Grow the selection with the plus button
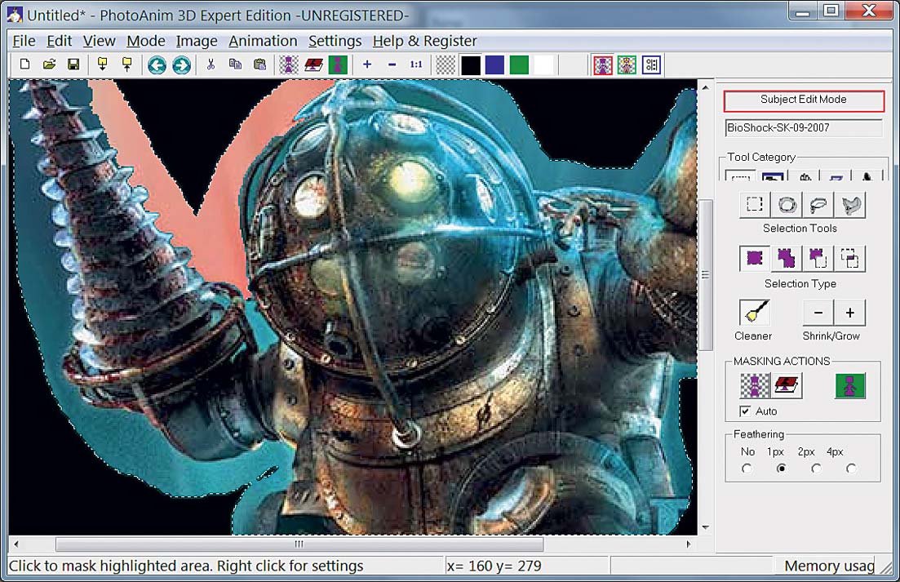 (850, 313)
